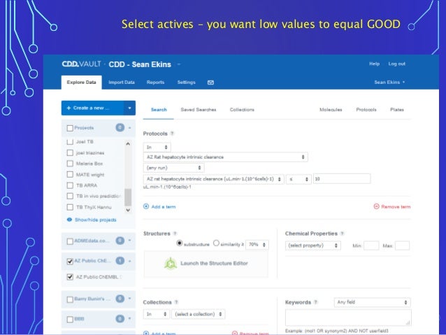Open the Sean Ekins user menu
This screenshot has height=335, width=446.
389,83
